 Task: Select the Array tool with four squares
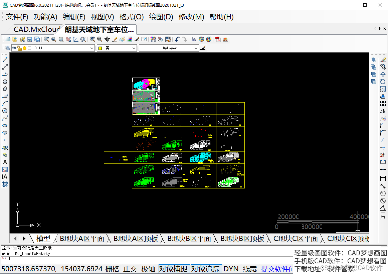click(x=383, y=103)
